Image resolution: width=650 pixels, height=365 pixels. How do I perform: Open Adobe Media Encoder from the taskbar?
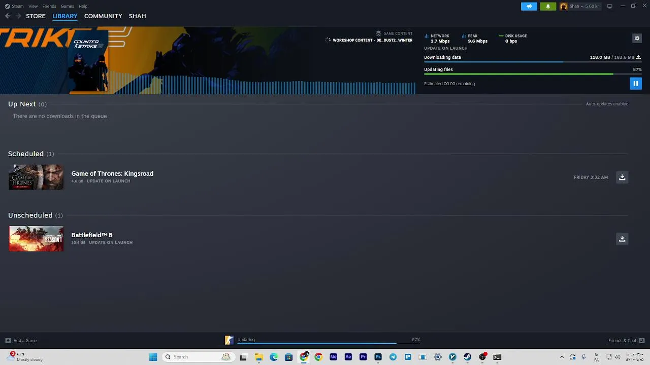[333, 357]
